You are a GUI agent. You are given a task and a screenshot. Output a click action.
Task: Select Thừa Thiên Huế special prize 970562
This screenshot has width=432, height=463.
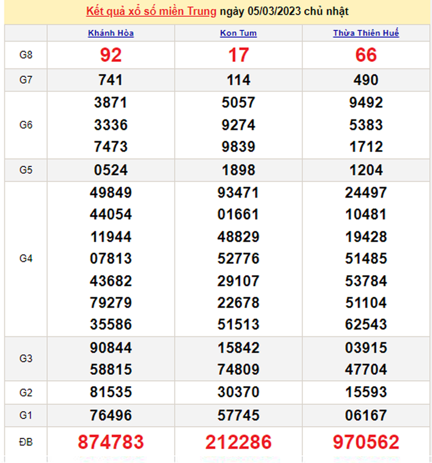[x=366, y=443]
